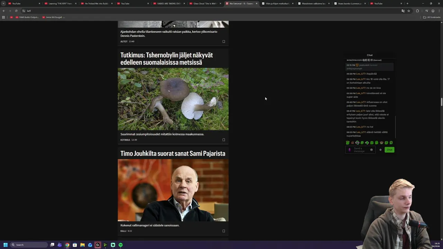Open Spotify from the taskbar
Screen dimensions: 443x249
click(120, 245)
